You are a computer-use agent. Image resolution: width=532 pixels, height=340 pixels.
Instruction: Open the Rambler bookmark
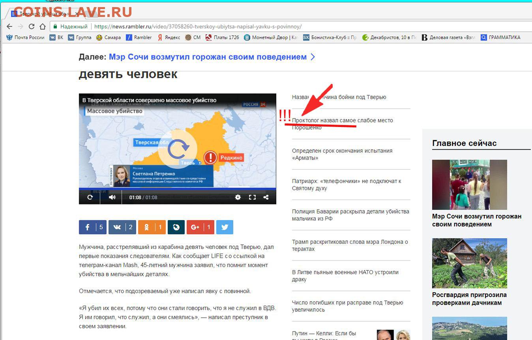139,37
